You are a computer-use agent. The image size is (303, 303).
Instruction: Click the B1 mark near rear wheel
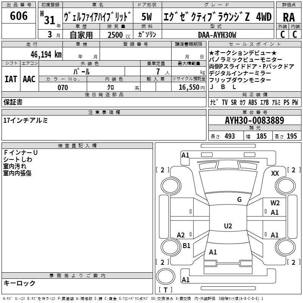(x=186, y=245)
